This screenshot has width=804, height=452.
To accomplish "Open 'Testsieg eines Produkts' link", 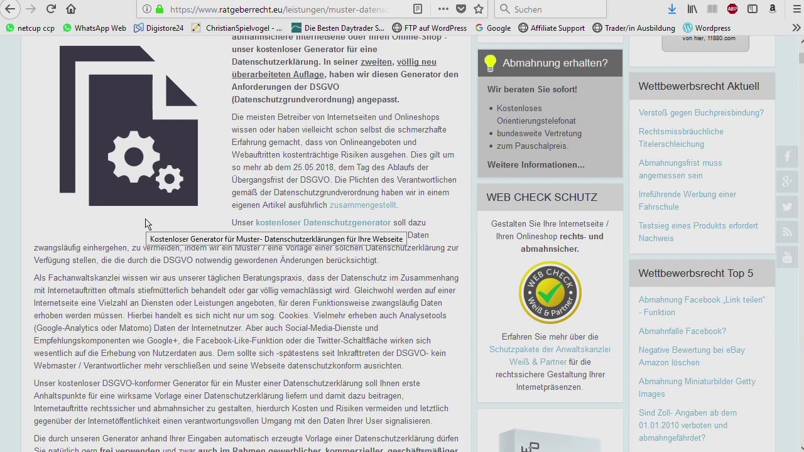I will (698, 232).
